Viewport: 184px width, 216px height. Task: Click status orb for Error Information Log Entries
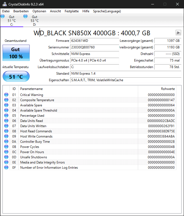(6, 167)
